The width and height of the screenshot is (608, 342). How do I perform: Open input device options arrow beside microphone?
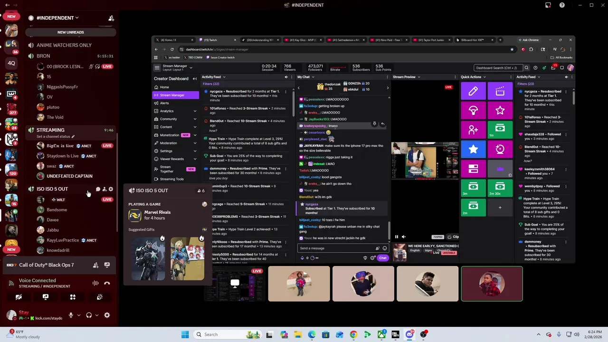[x=78, y=315]
